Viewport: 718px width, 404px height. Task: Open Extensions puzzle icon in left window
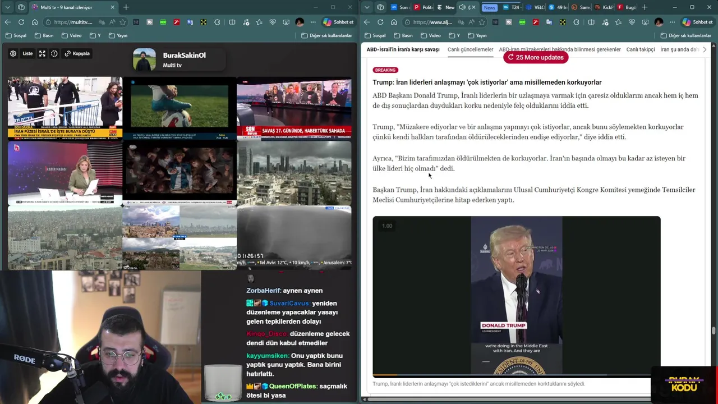(x=218, y=22)
